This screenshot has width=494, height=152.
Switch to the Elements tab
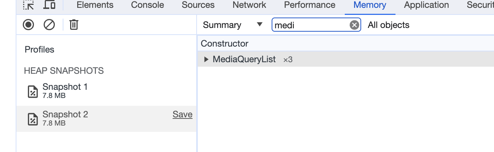pos(95,5)
